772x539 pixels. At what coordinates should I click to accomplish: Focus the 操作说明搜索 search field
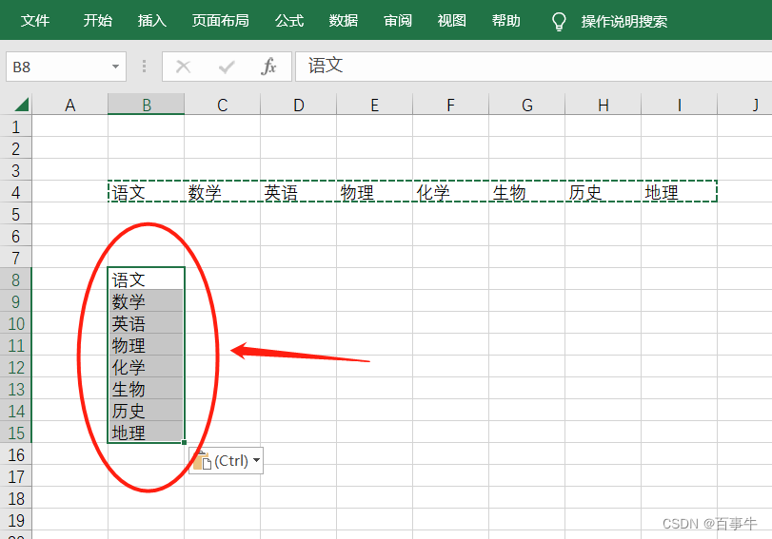click(x=624, y=21)
